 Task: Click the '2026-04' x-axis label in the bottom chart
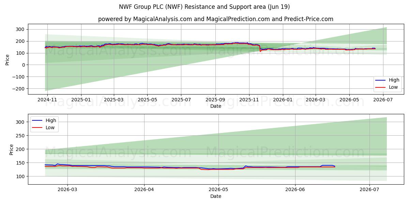[x=144, y=190]
